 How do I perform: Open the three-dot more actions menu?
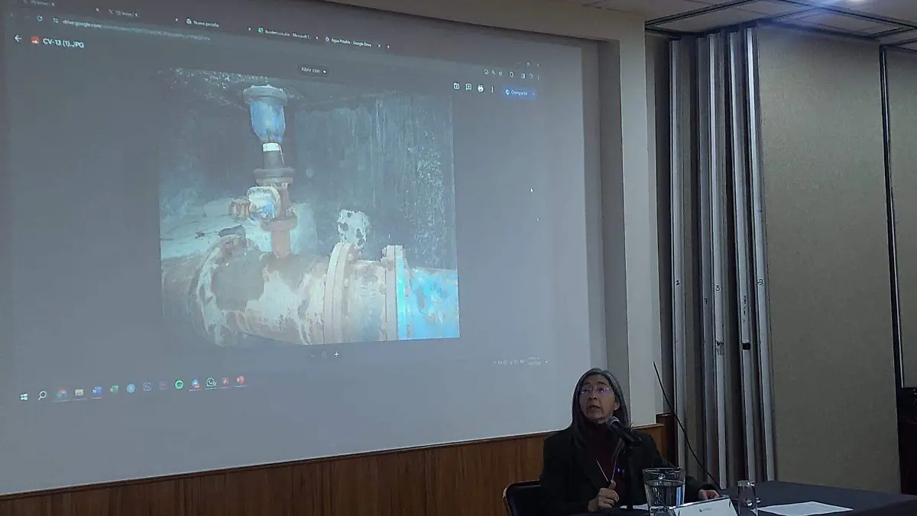click(492, 89)
